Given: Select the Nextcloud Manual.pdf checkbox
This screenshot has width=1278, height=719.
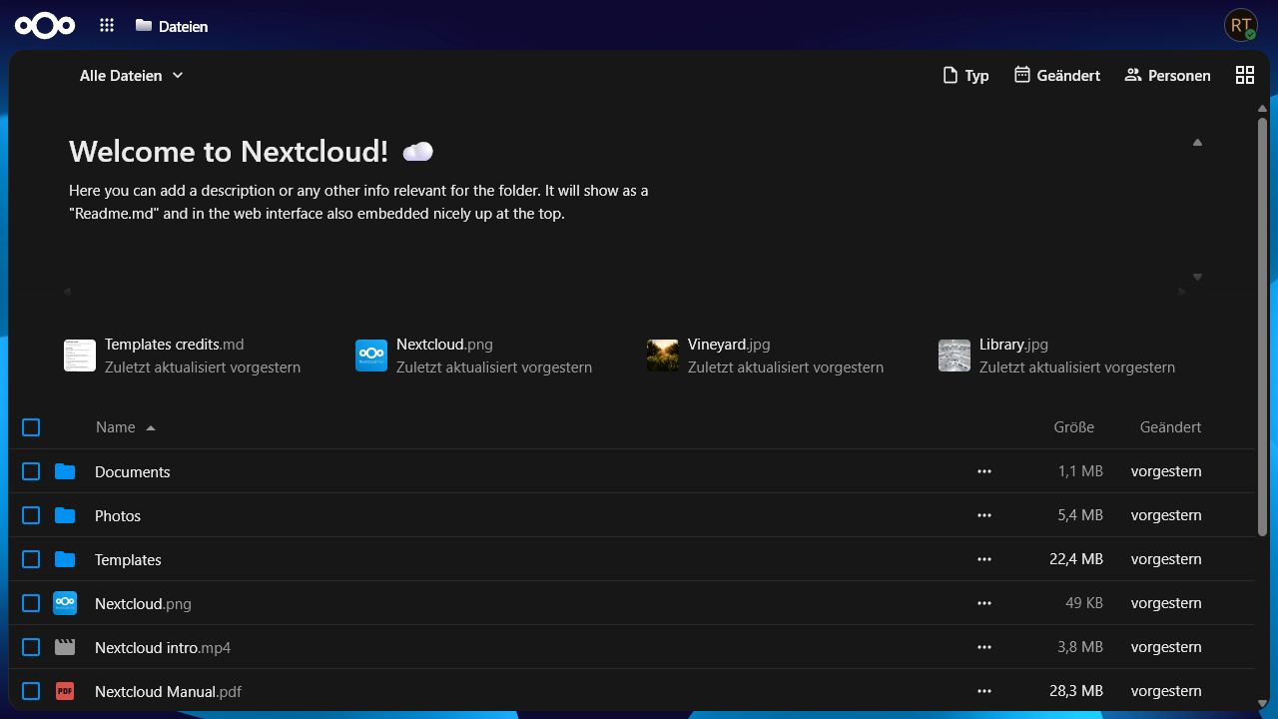Looking at the screenshot, I should tap(31, 691).
